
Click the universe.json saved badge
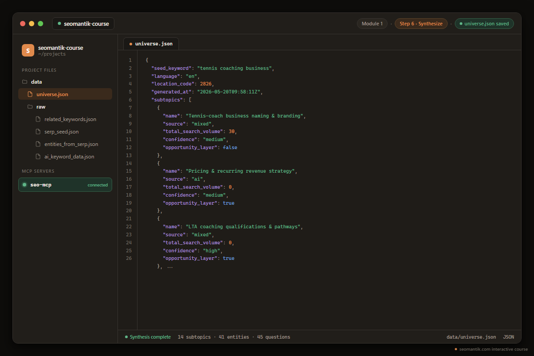[484, 24]
